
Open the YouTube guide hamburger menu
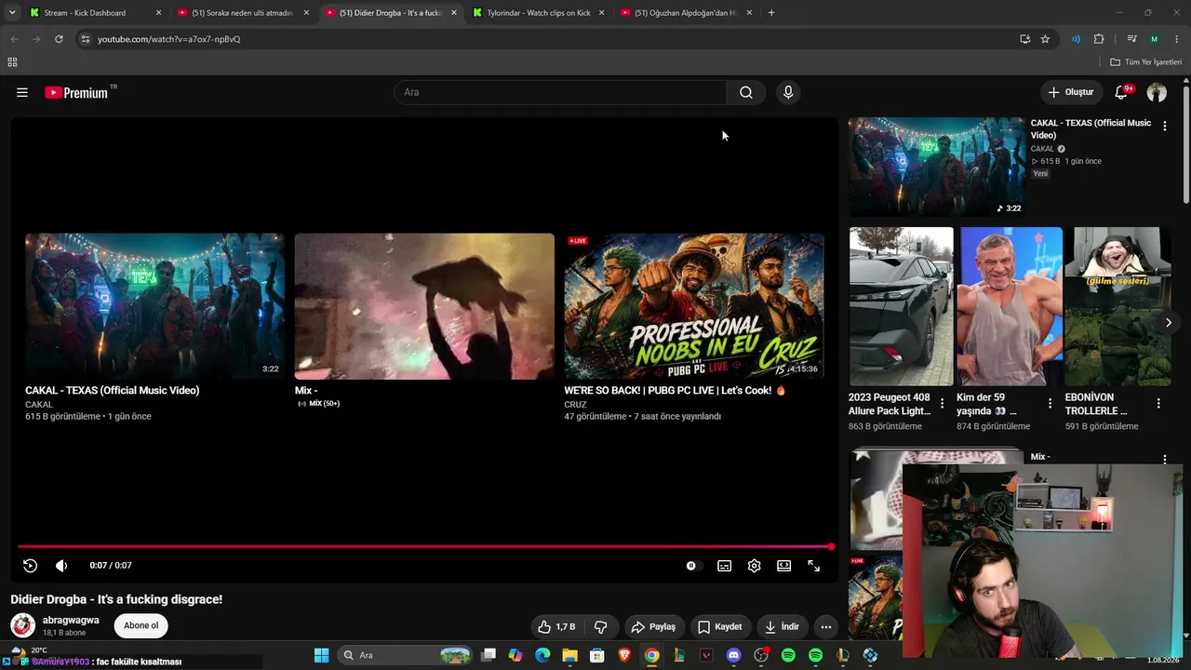pyautogui.click(x=22, y=92)
